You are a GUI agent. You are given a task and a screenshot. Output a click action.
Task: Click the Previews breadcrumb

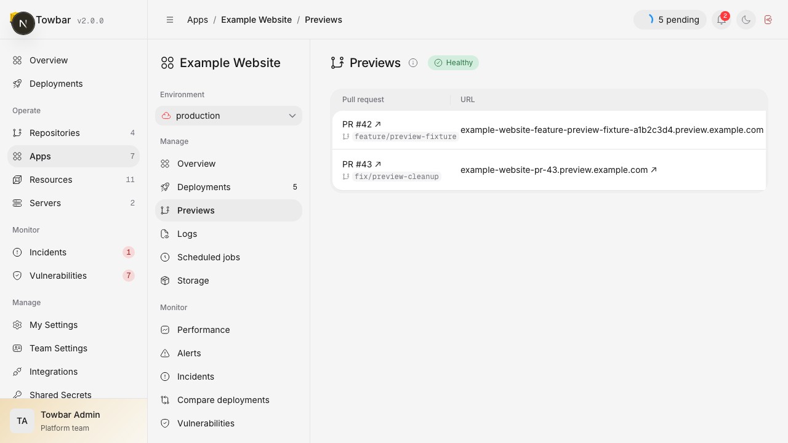pyautogui.click(x=323, y=20)
